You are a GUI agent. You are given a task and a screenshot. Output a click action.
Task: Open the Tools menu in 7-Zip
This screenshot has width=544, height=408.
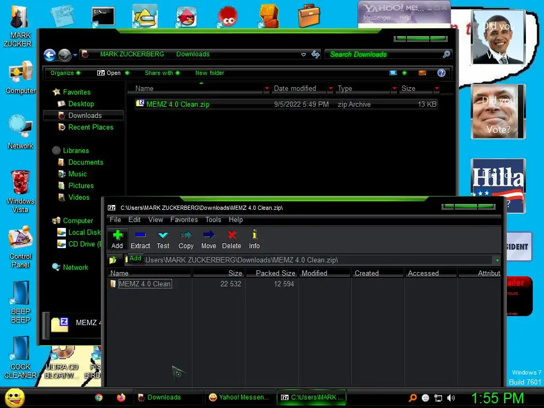[x=213, y=219]
